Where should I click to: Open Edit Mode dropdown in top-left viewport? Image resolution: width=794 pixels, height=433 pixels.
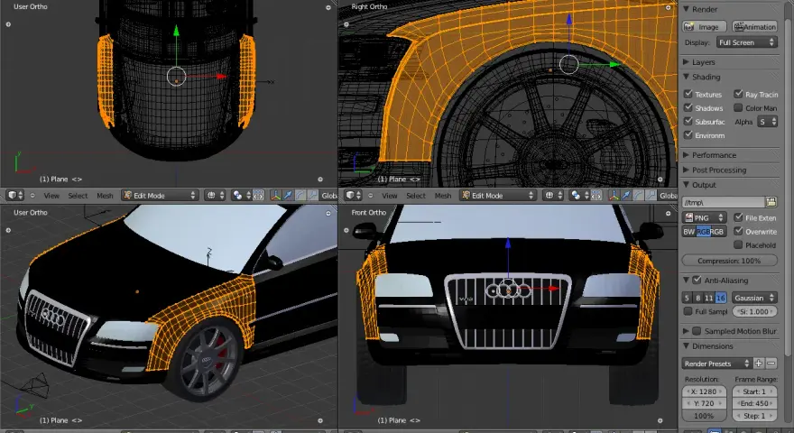[160, 195]
